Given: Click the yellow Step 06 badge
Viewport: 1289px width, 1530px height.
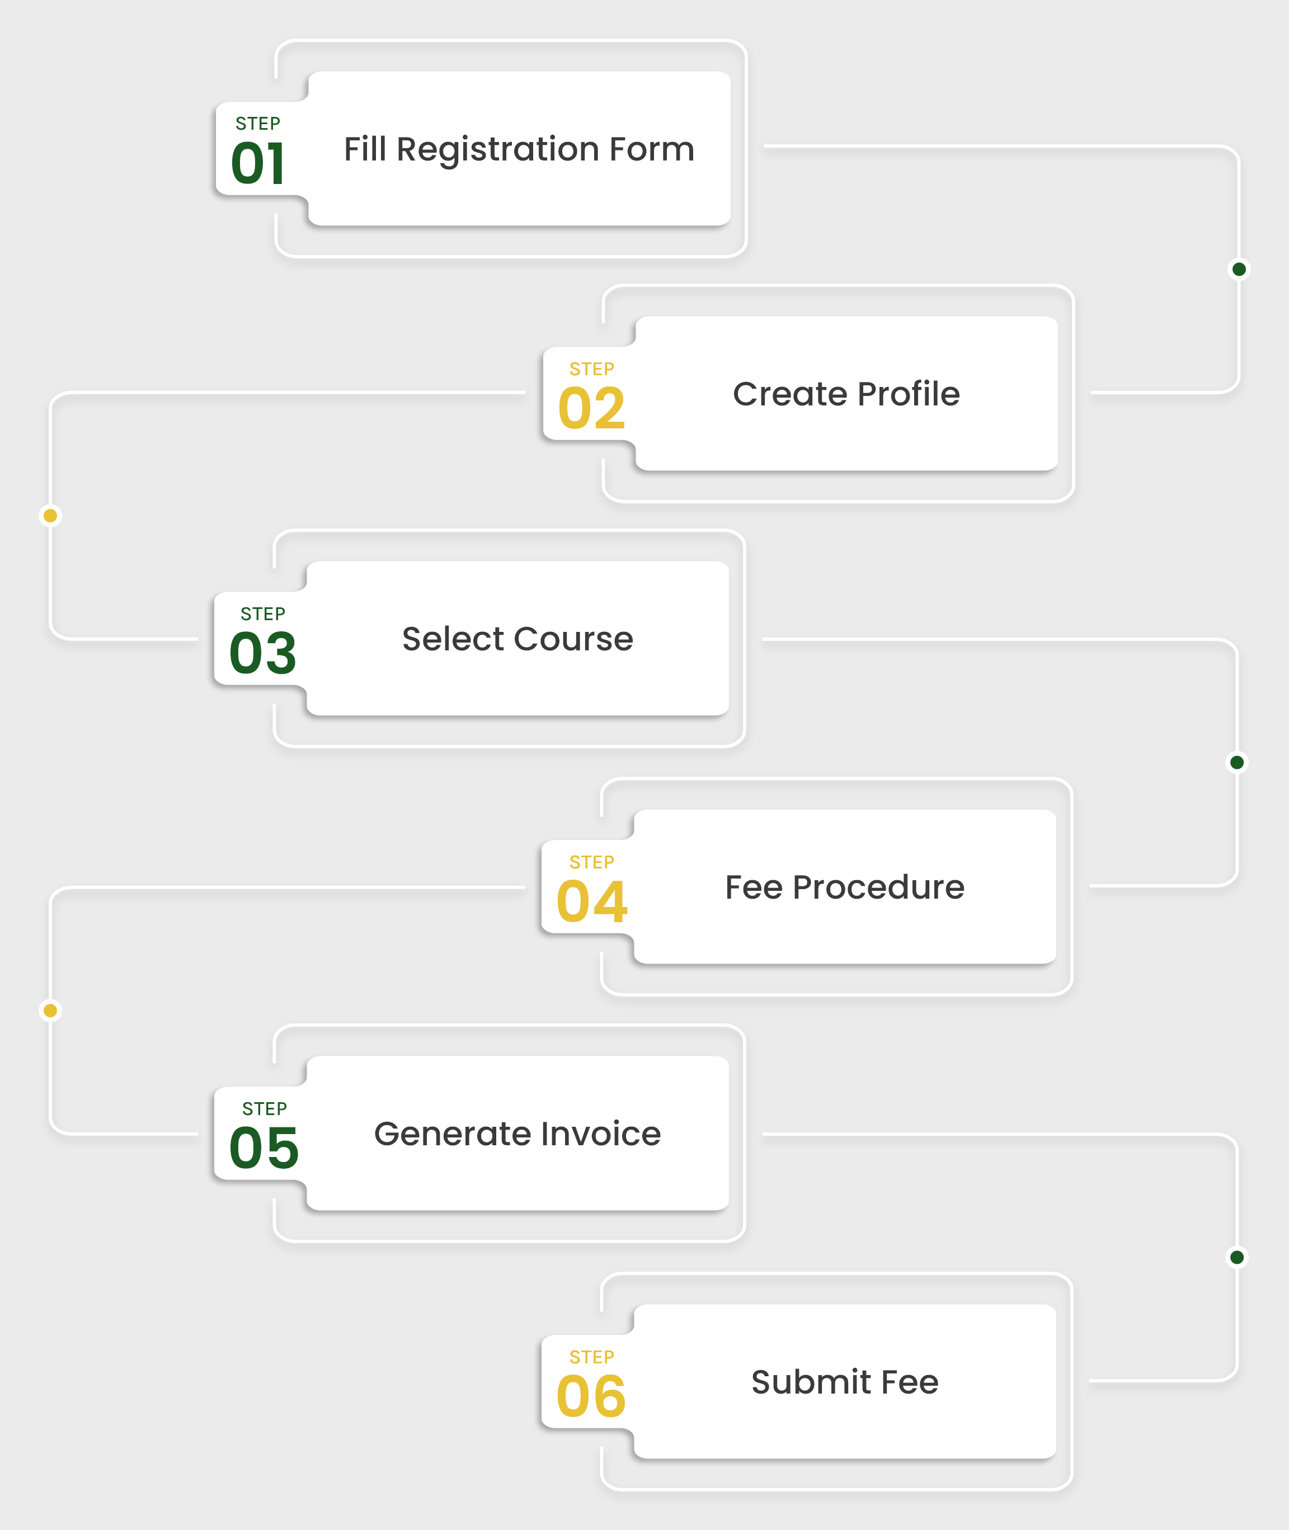Looking at the screenshot, I should click(590, 1382).
